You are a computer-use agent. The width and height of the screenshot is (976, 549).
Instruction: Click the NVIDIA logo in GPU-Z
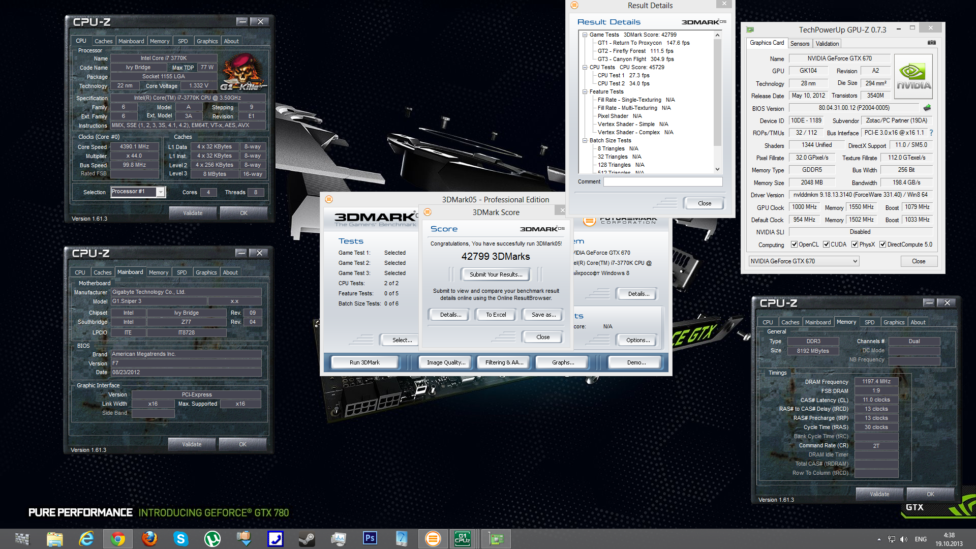[x=913, y=76]
